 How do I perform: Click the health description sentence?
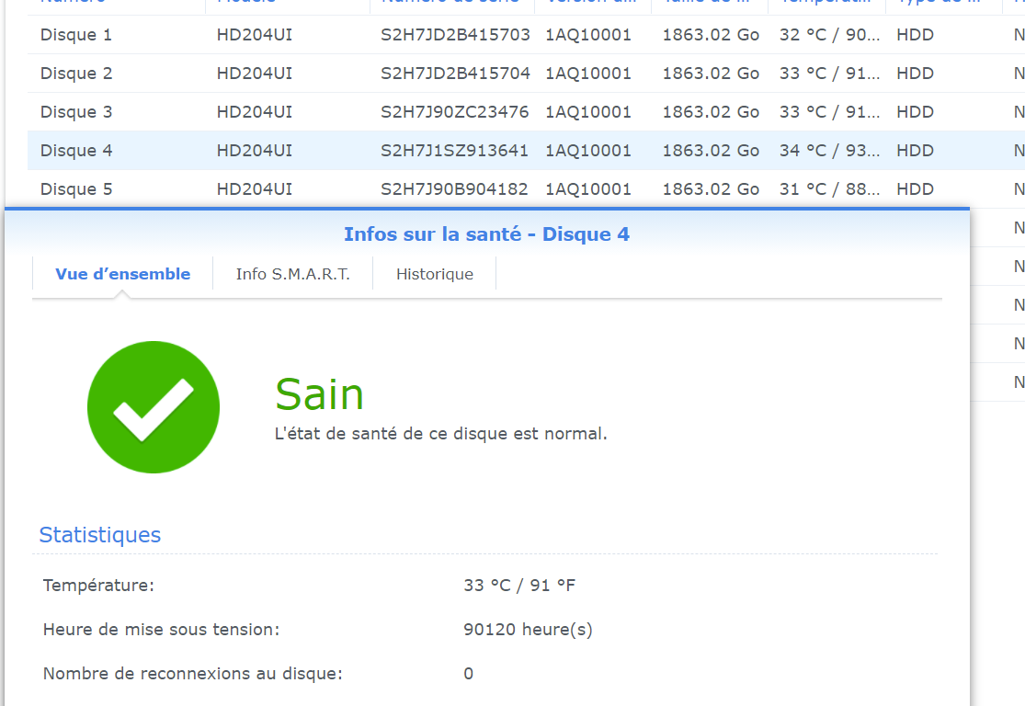coord(440,433)
